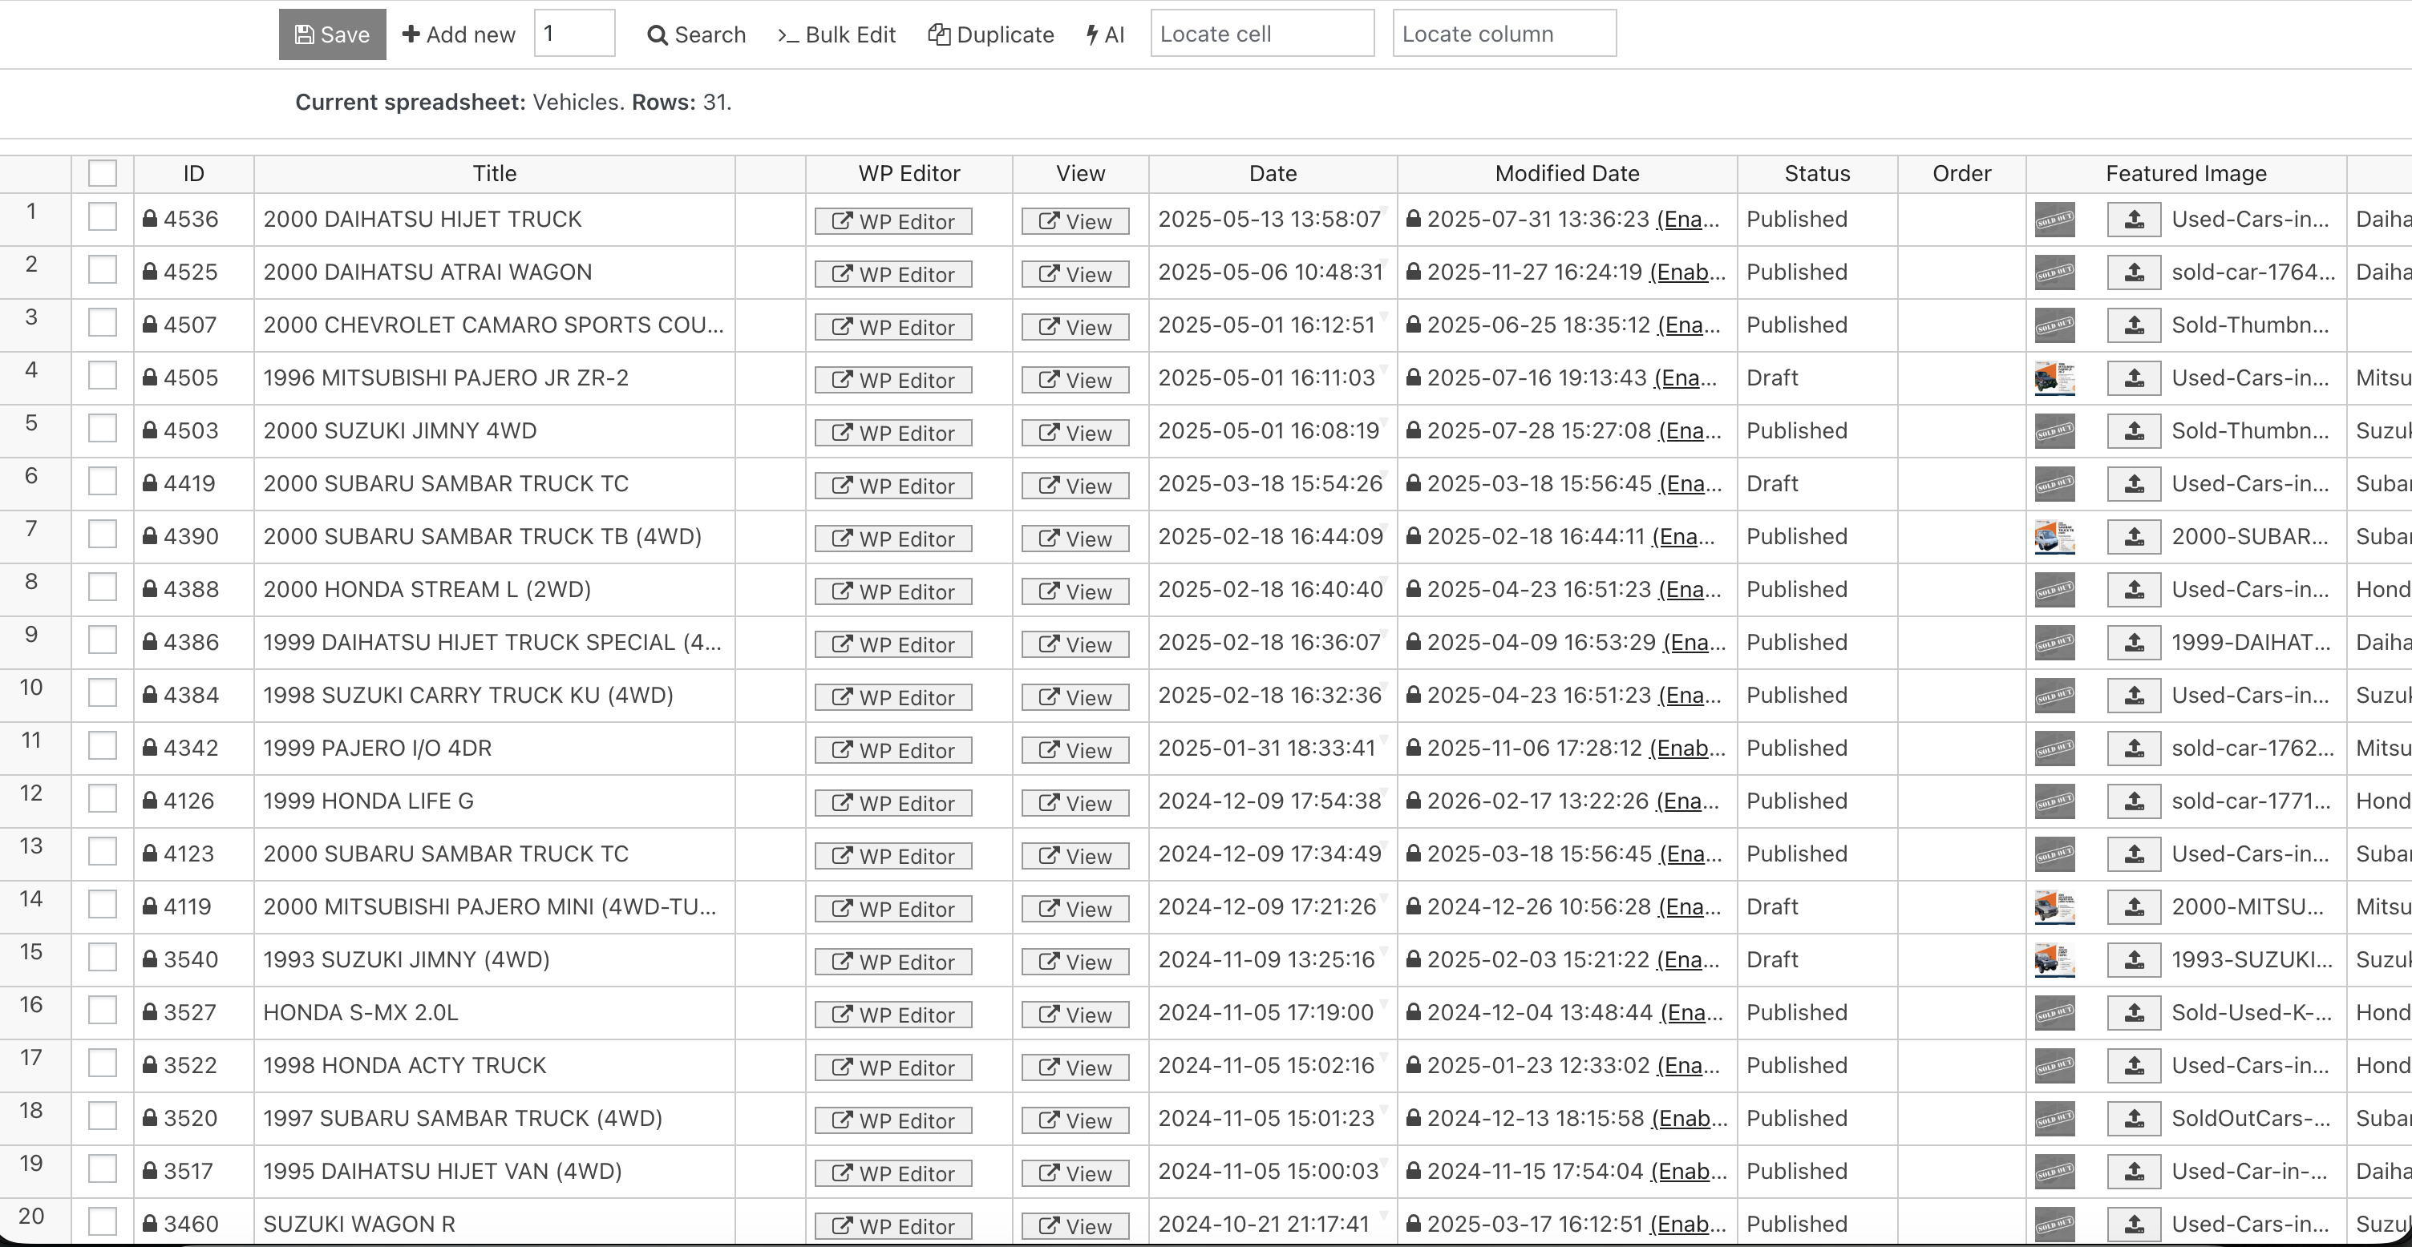
Task: Click lock icon on 2025-11-27 modified date
Action: 1414,272
